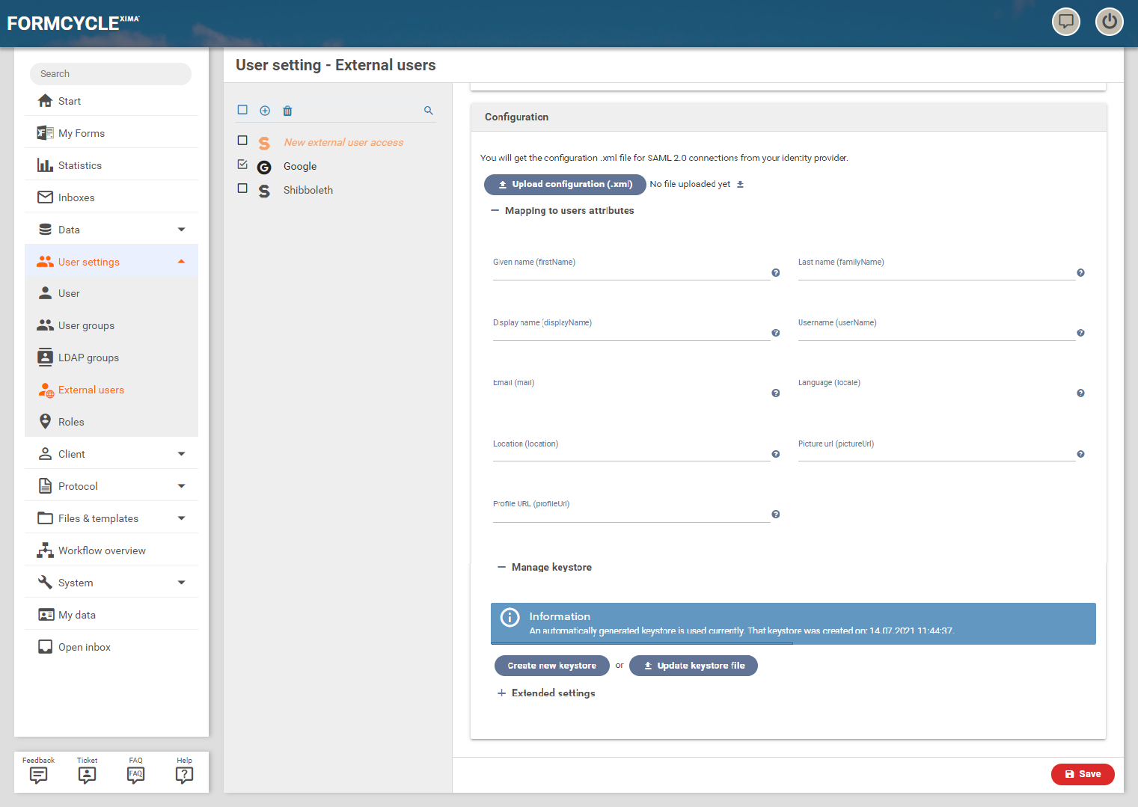This screenshot has height=807, width=1138.
Task: Click the power logout icon in header
Action: [1109, 22]
